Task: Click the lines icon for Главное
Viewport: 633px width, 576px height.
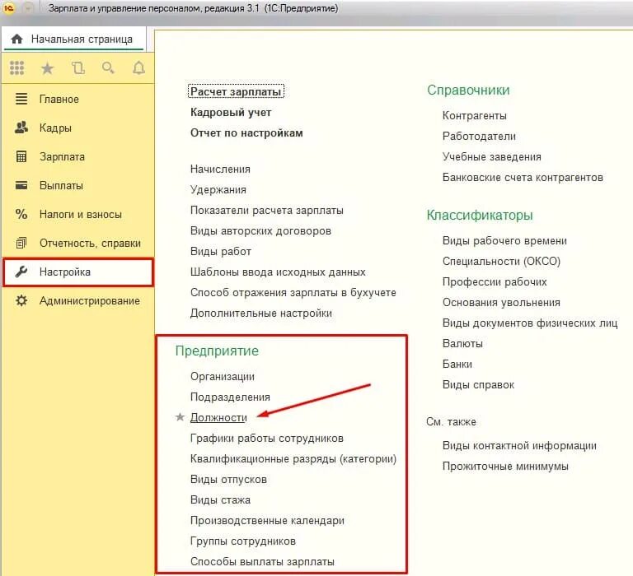Action: (x=21, y=99)
